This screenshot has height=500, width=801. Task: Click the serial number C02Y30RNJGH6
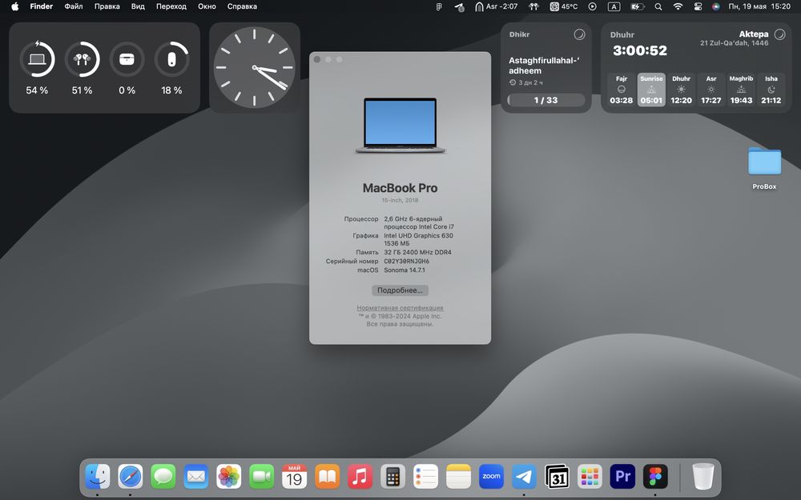click(x=407, y=261)
